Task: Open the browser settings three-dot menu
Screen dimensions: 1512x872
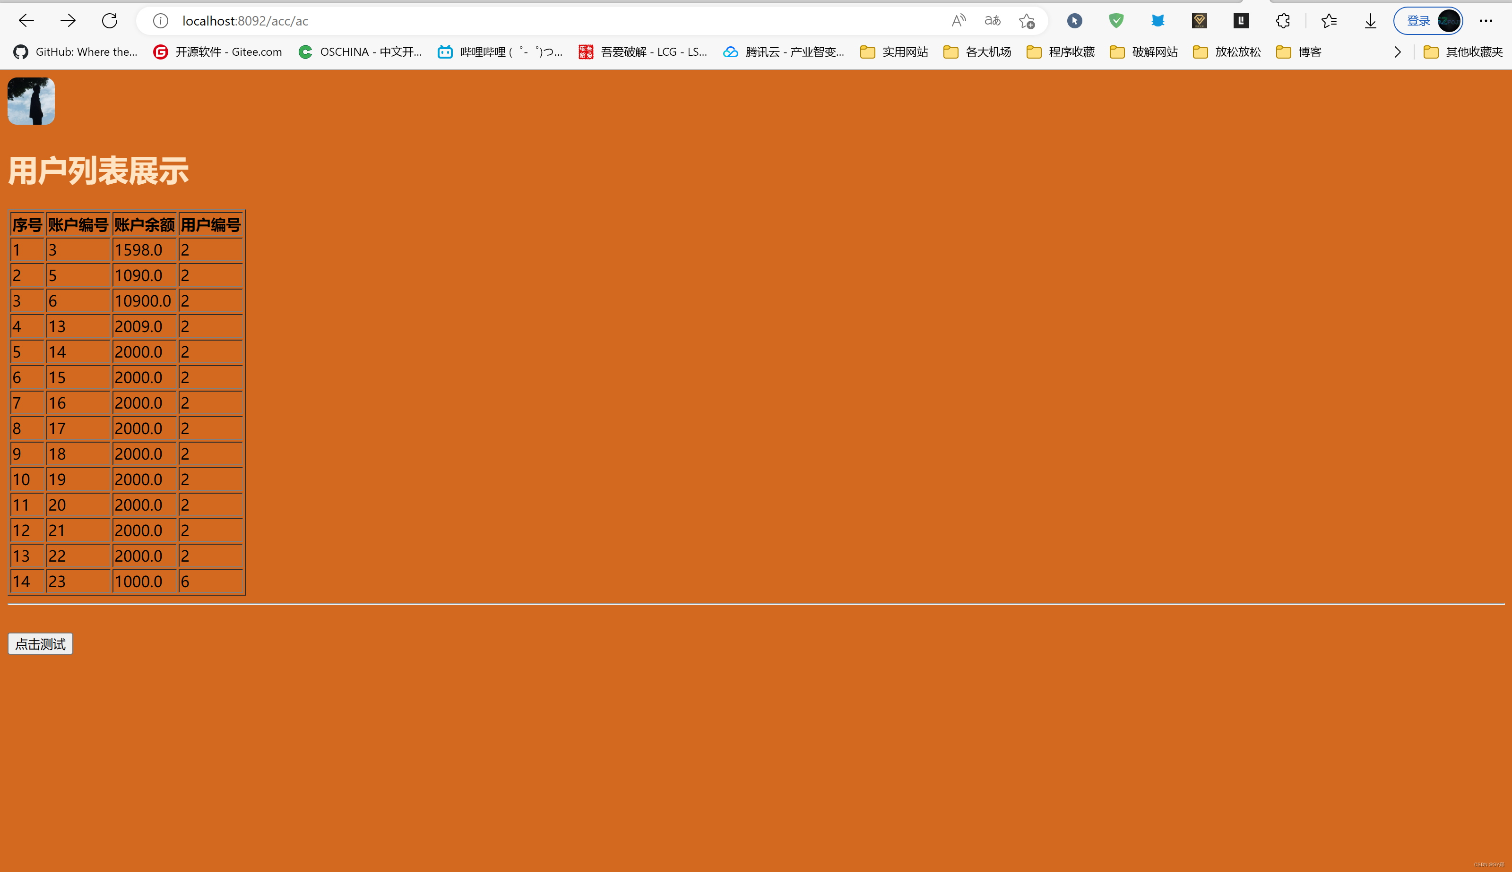Action: (x=1486, y=20)
